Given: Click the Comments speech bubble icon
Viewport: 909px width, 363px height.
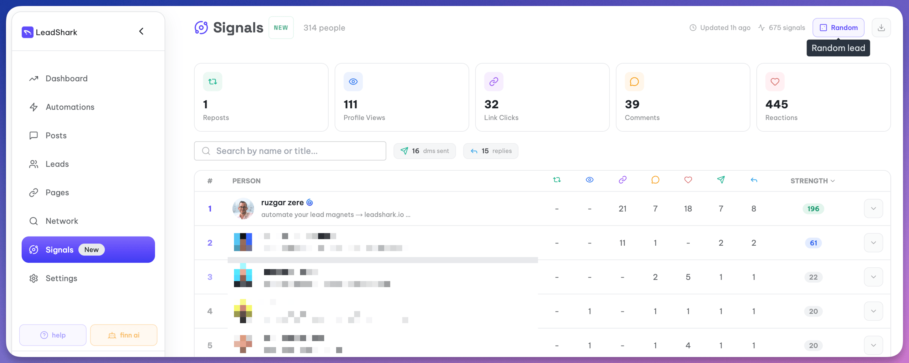Looking at the screenshot, I should [x=634, y=81].
